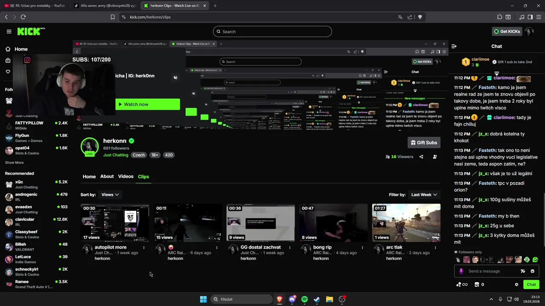Open the 7TV emote menu in the chat input
This screenshot has width=545, height=306.
point(523,271)
